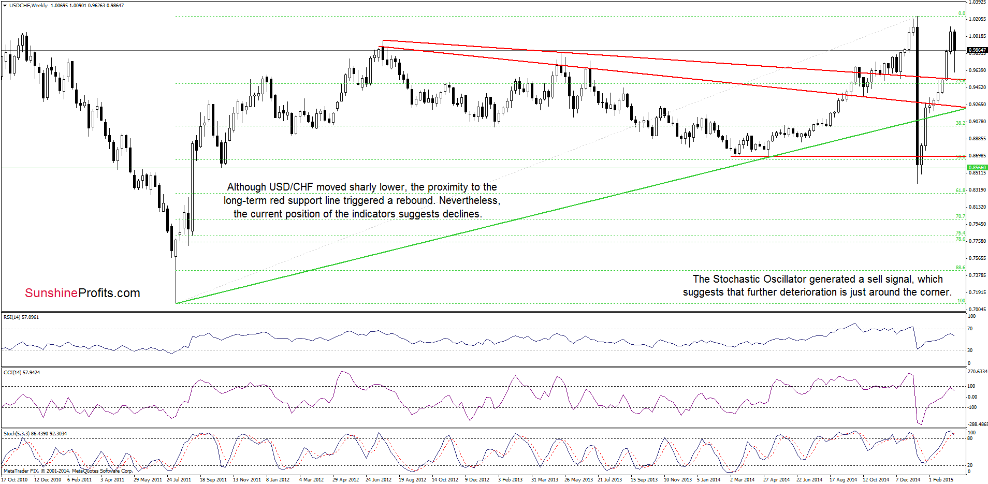Click the 0.0 Fibonacci level label
Screen dimensions: 988x484
point(962,14)
